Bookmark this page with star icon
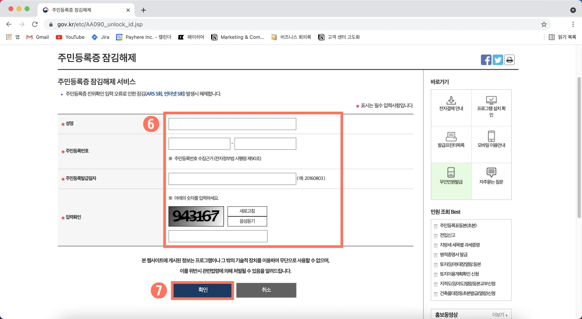The image size is (582, 319). tap(544, 24)
